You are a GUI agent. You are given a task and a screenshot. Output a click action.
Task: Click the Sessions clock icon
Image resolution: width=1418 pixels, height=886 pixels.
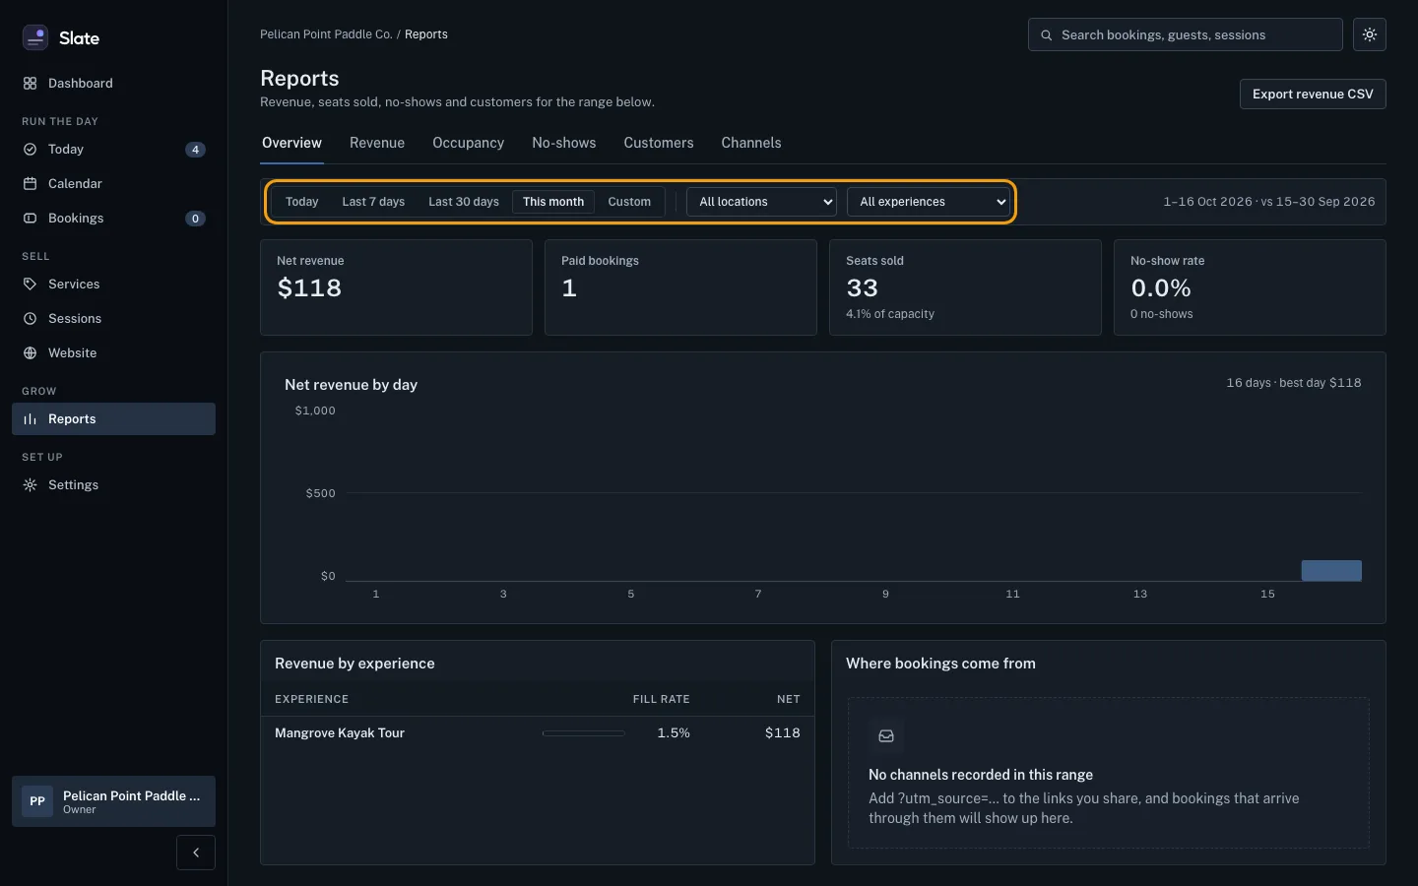click(30, 319)
